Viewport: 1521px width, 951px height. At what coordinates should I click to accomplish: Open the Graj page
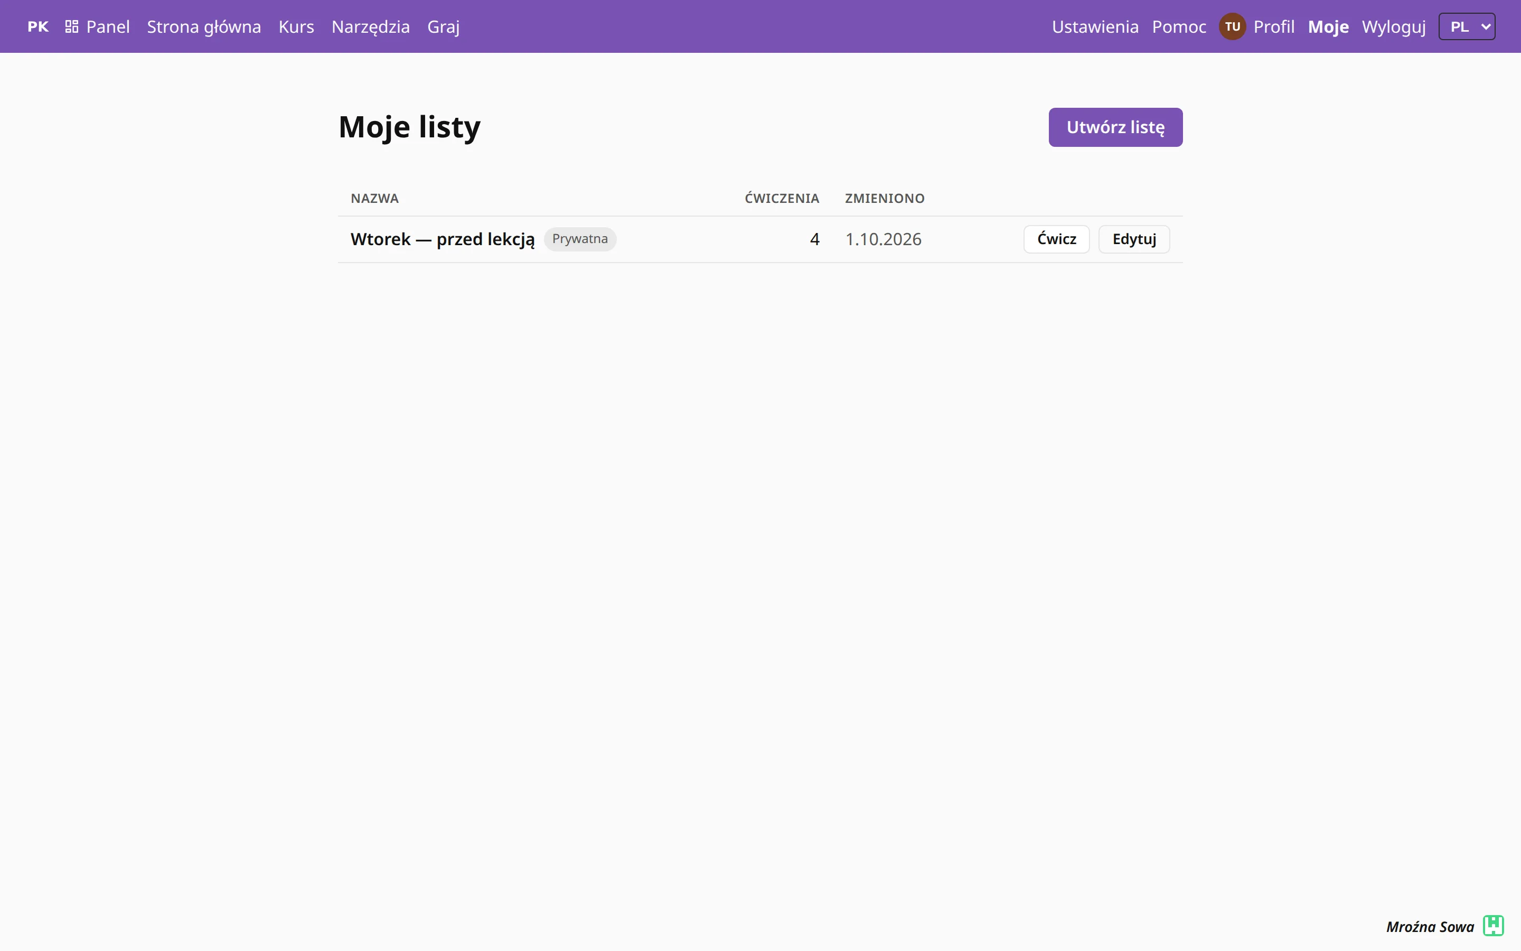point(443,26)
